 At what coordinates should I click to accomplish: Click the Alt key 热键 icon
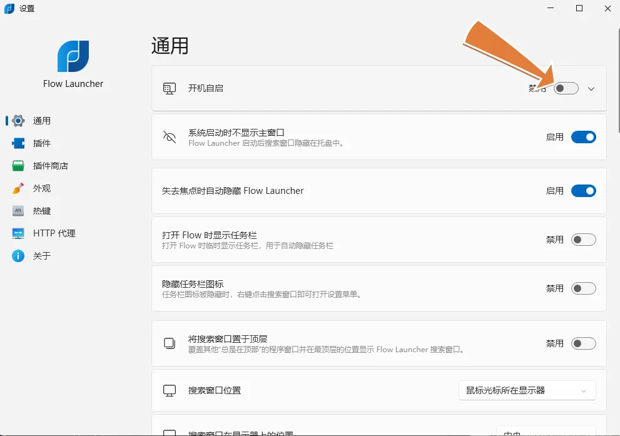click(x=18, y=211)
